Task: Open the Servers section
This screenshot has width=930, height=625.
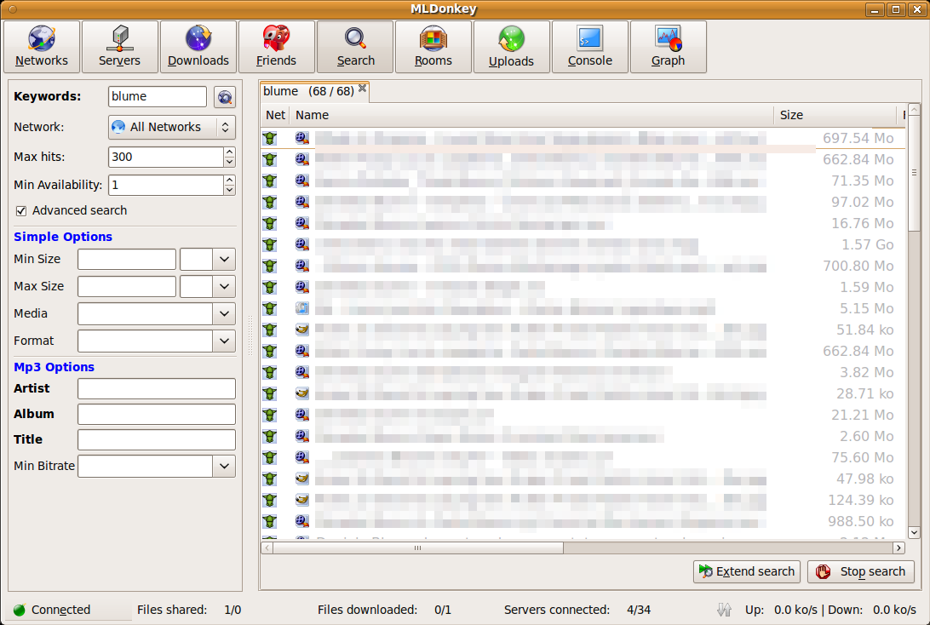Action: [x=120, y=47]
